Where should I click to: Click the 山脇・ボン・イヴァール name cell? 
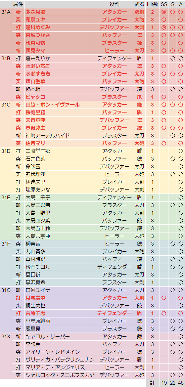click(x=60, y=105)
